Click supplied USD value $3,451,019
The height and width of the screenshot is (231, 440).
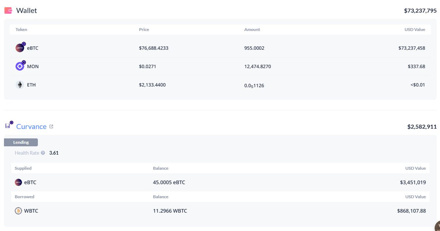click(413, 182)
